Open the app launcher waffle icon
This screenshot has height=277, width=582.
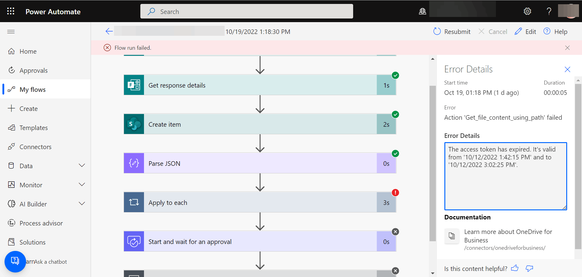[x=11, y=11]
